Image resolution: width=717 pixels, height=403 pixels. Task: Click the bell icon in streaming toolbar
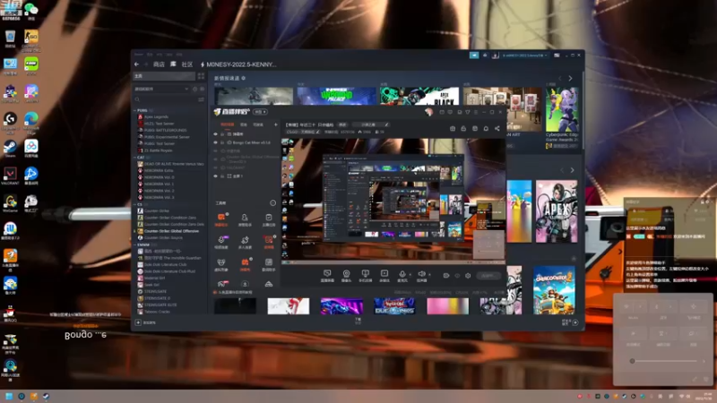[486, 129]
